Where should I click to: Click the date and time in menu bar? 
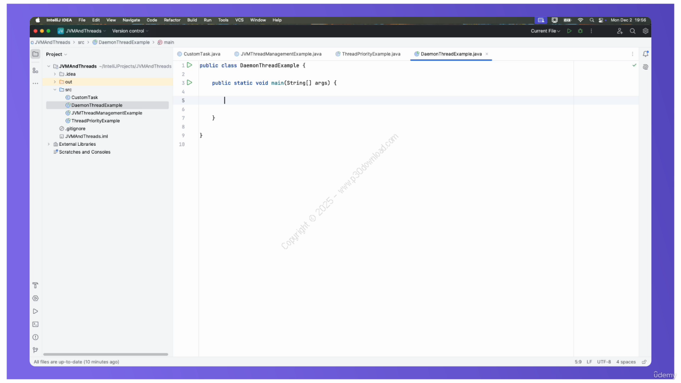[628, 20]
